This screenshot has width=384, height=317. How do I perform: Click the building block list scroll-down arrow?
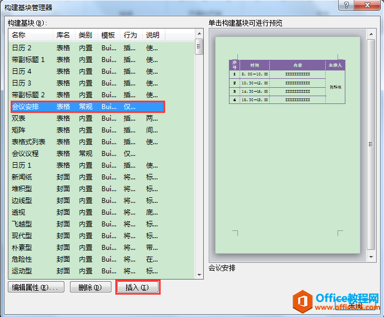tap(199, 275)
